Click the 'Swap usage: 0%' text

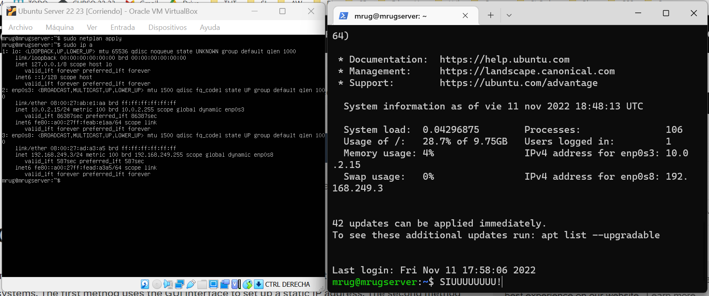[389, 176]
